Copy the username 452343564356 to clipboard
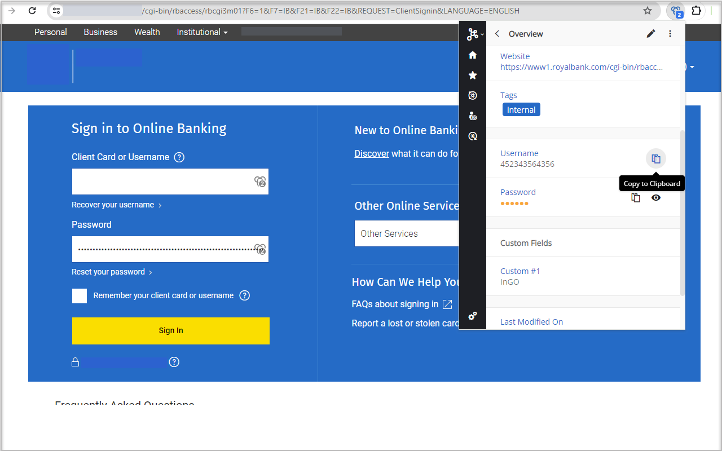The width and height of the screenshot is (722, 451). click(x=656, y=158)
